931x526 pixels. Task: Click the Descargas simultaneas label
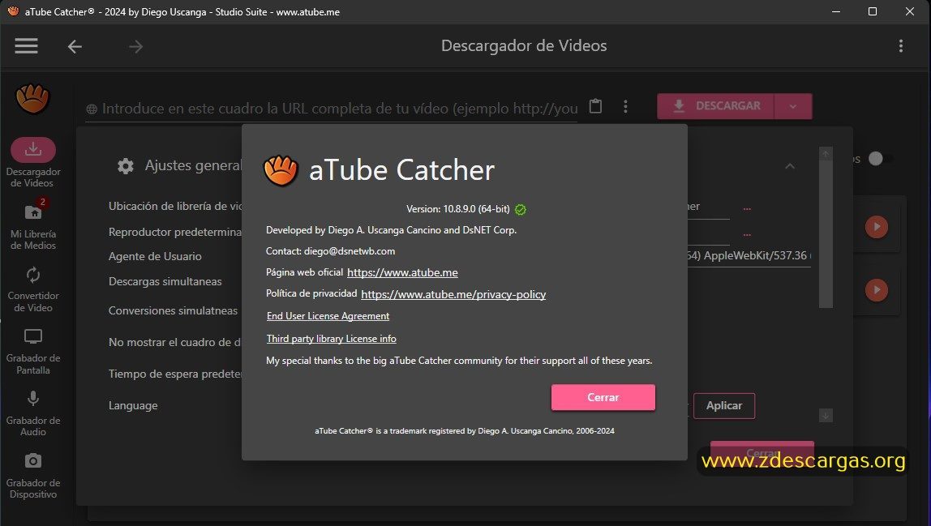pos(165,281)
